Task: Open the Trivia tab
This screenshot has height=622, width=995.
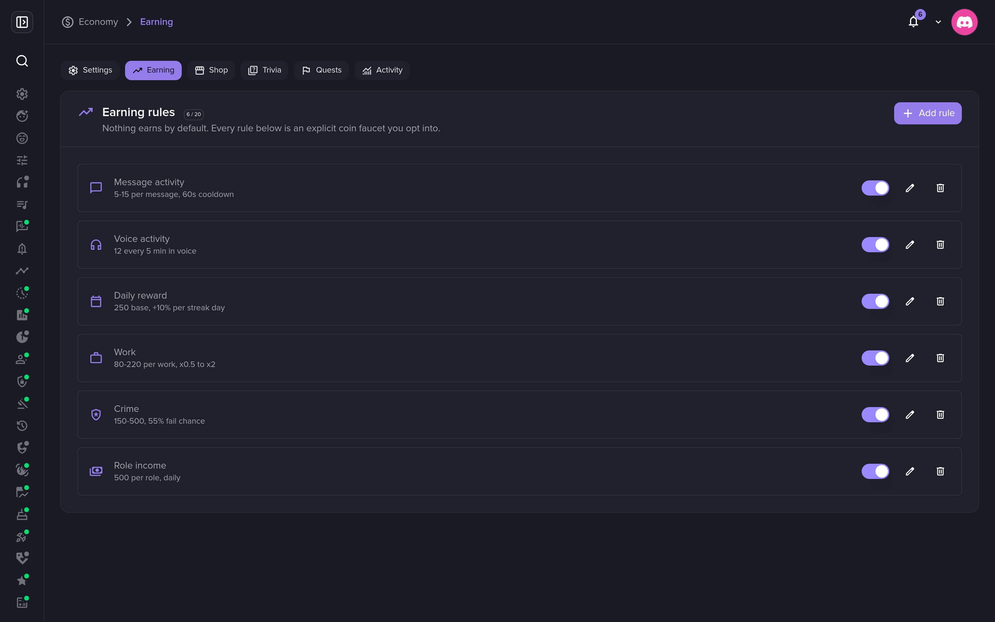Action: (264, 70)
